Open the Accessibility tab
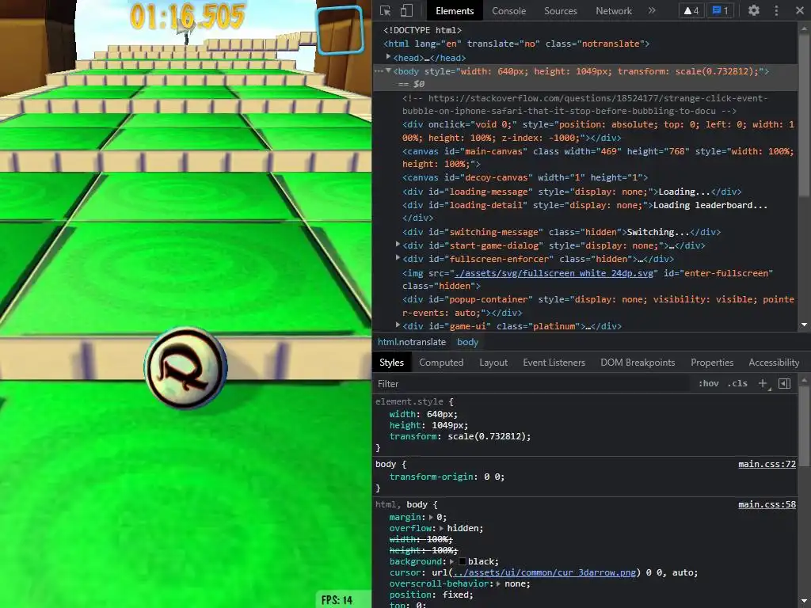This screenshot has height=608, width=811. (x=774, y=363)
